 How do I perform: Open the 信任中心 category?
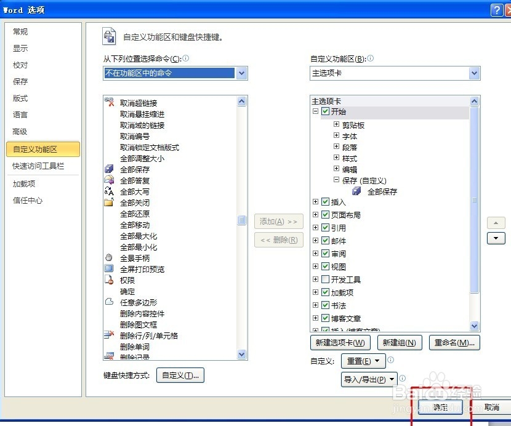28,201
